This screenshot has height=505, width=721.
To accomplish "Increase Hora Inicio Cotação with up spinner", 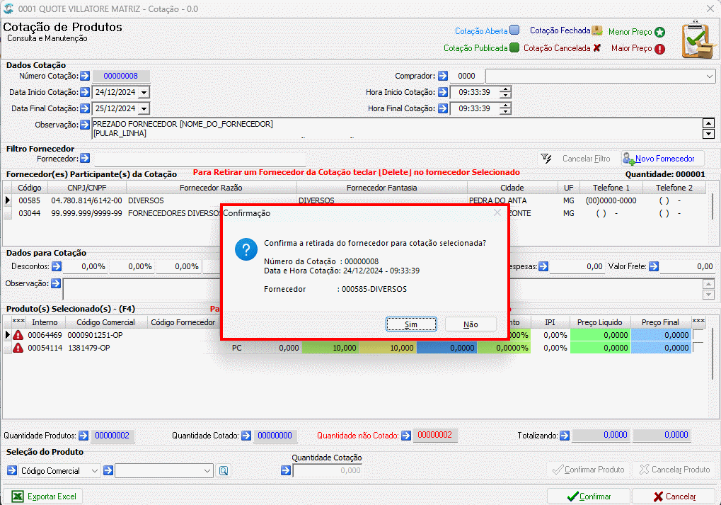I will click(505, 89).
